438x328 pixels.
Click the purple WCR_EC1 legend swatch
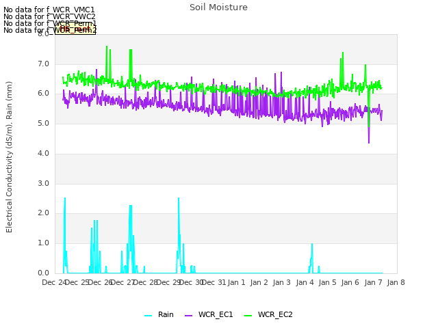click(x=189, y=315)
